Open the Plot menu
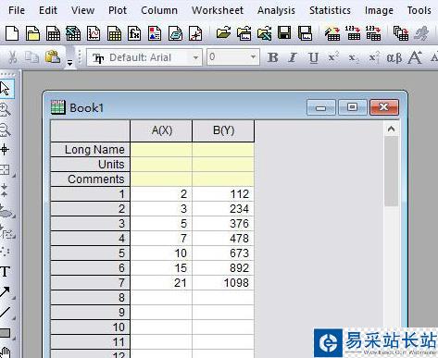 point(118,10)
